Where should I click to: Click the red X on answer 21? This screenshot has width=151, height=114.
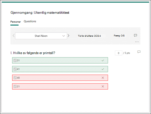(103, 87)
